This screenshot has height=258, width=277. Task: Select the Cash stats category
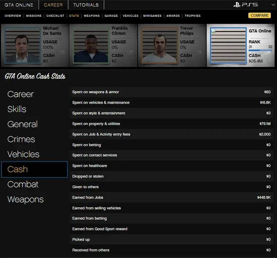[x=35, y=169]
